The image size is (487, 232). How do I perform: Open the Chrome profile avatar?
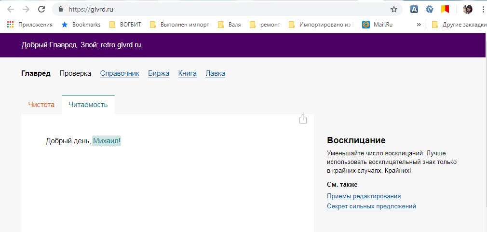pos(467,9)
